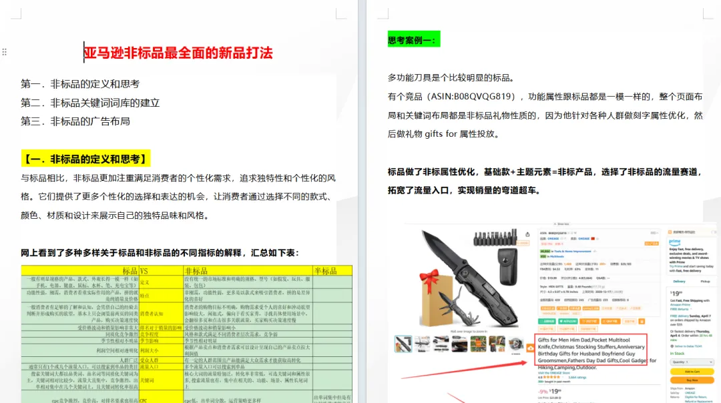Click the bold paragraph starting '标品做了非标属性优化'

coord(545,181)
